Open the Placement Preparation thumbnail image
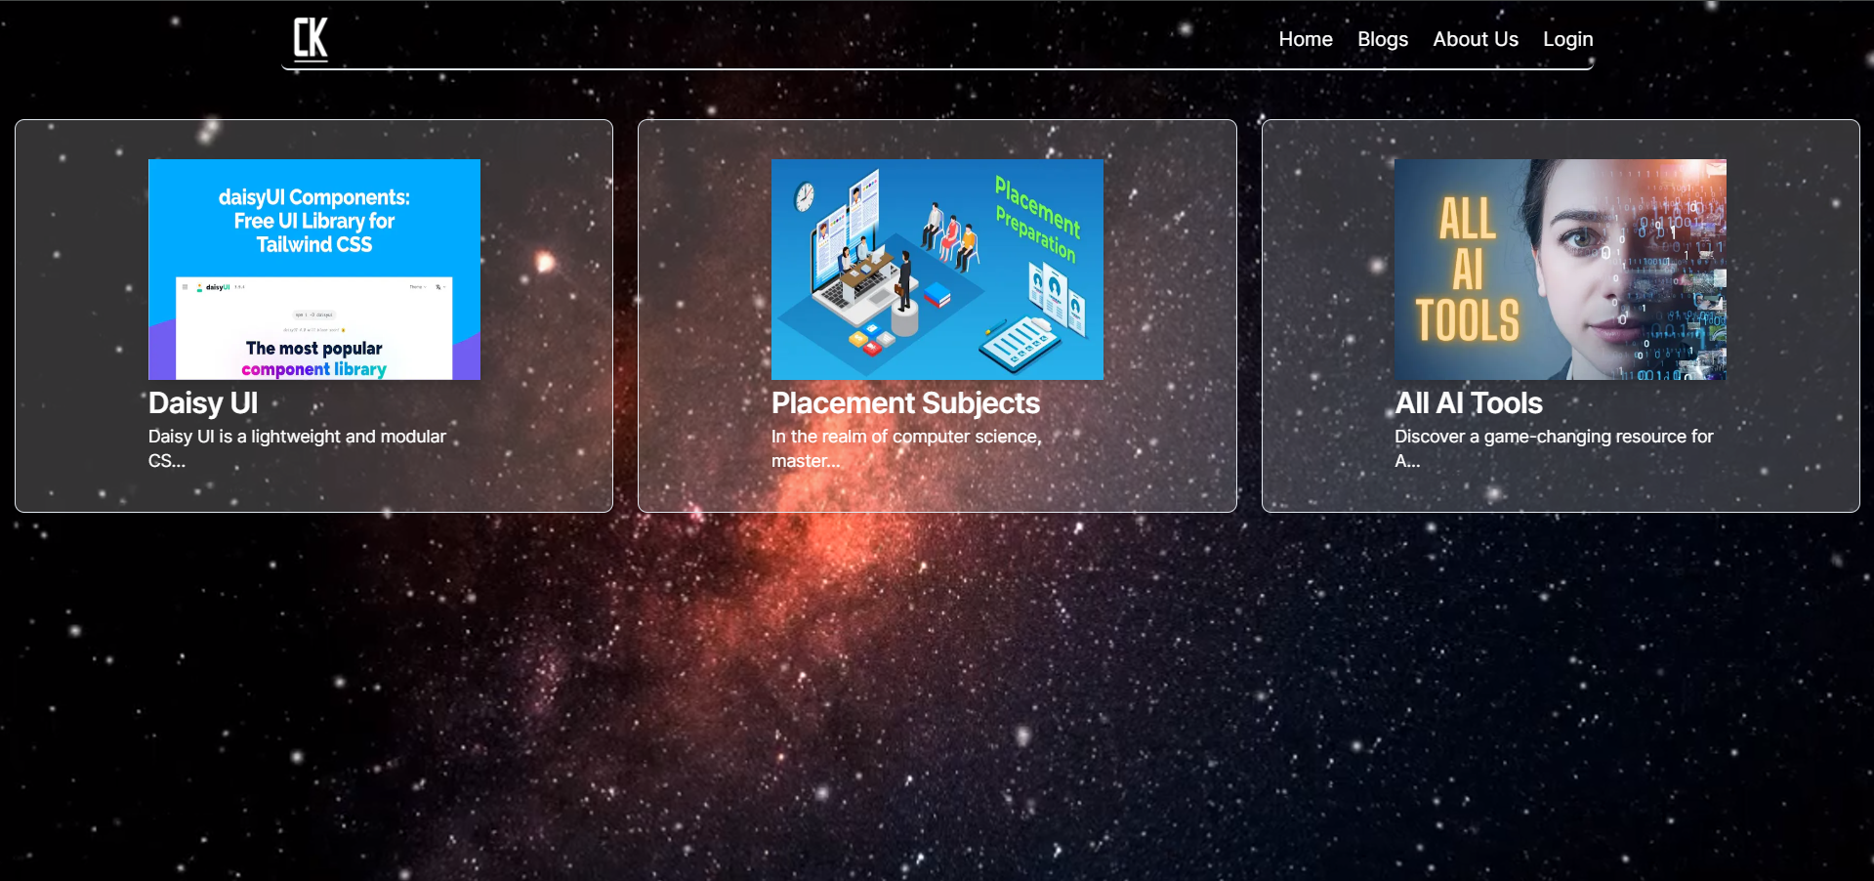 click(937, 270)
